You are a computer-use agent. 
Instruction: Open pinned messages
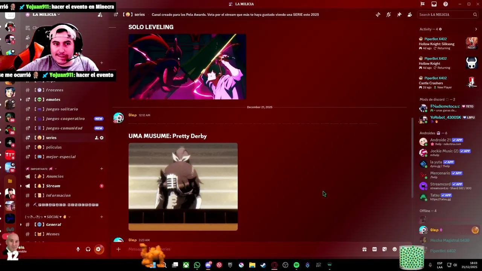click(x=399, y=15)
